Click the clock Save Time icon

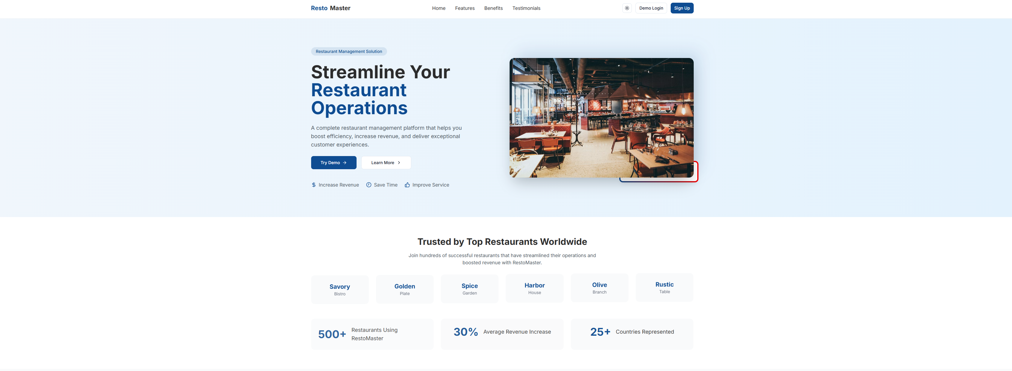[369, 185]
